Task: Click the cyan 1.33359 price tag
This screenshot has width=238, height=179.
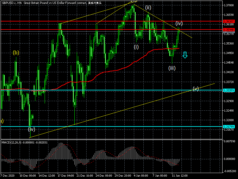Action: click(229, 90)
